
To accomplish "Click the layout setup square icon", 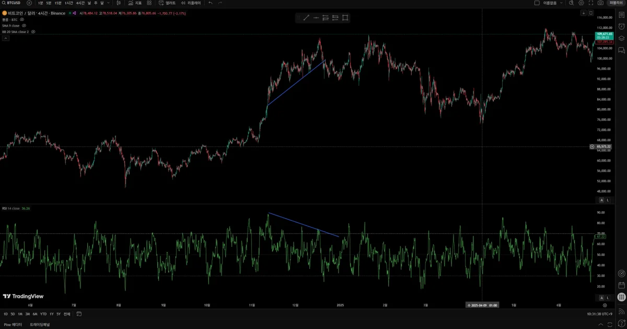I will click(x=537, y=3).
